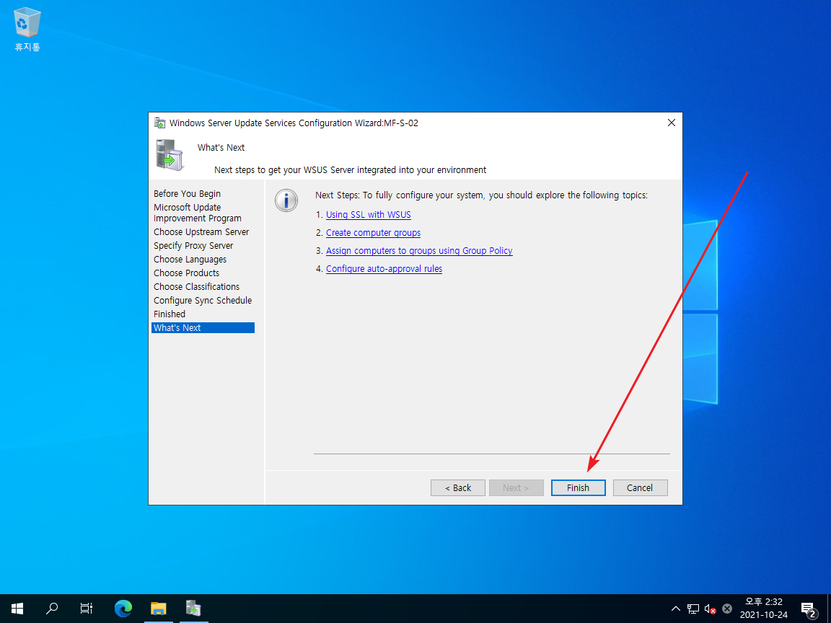The image size is (831, 623).
Task: Show hidden tray icons chevron
Action: coord(675,609)
